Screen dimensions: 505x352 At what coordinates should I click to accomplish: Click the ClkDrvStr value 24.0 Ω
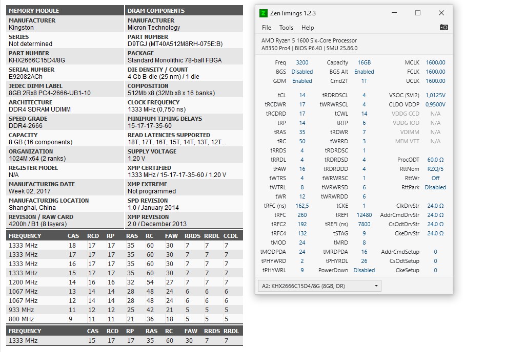pos(435,206)
